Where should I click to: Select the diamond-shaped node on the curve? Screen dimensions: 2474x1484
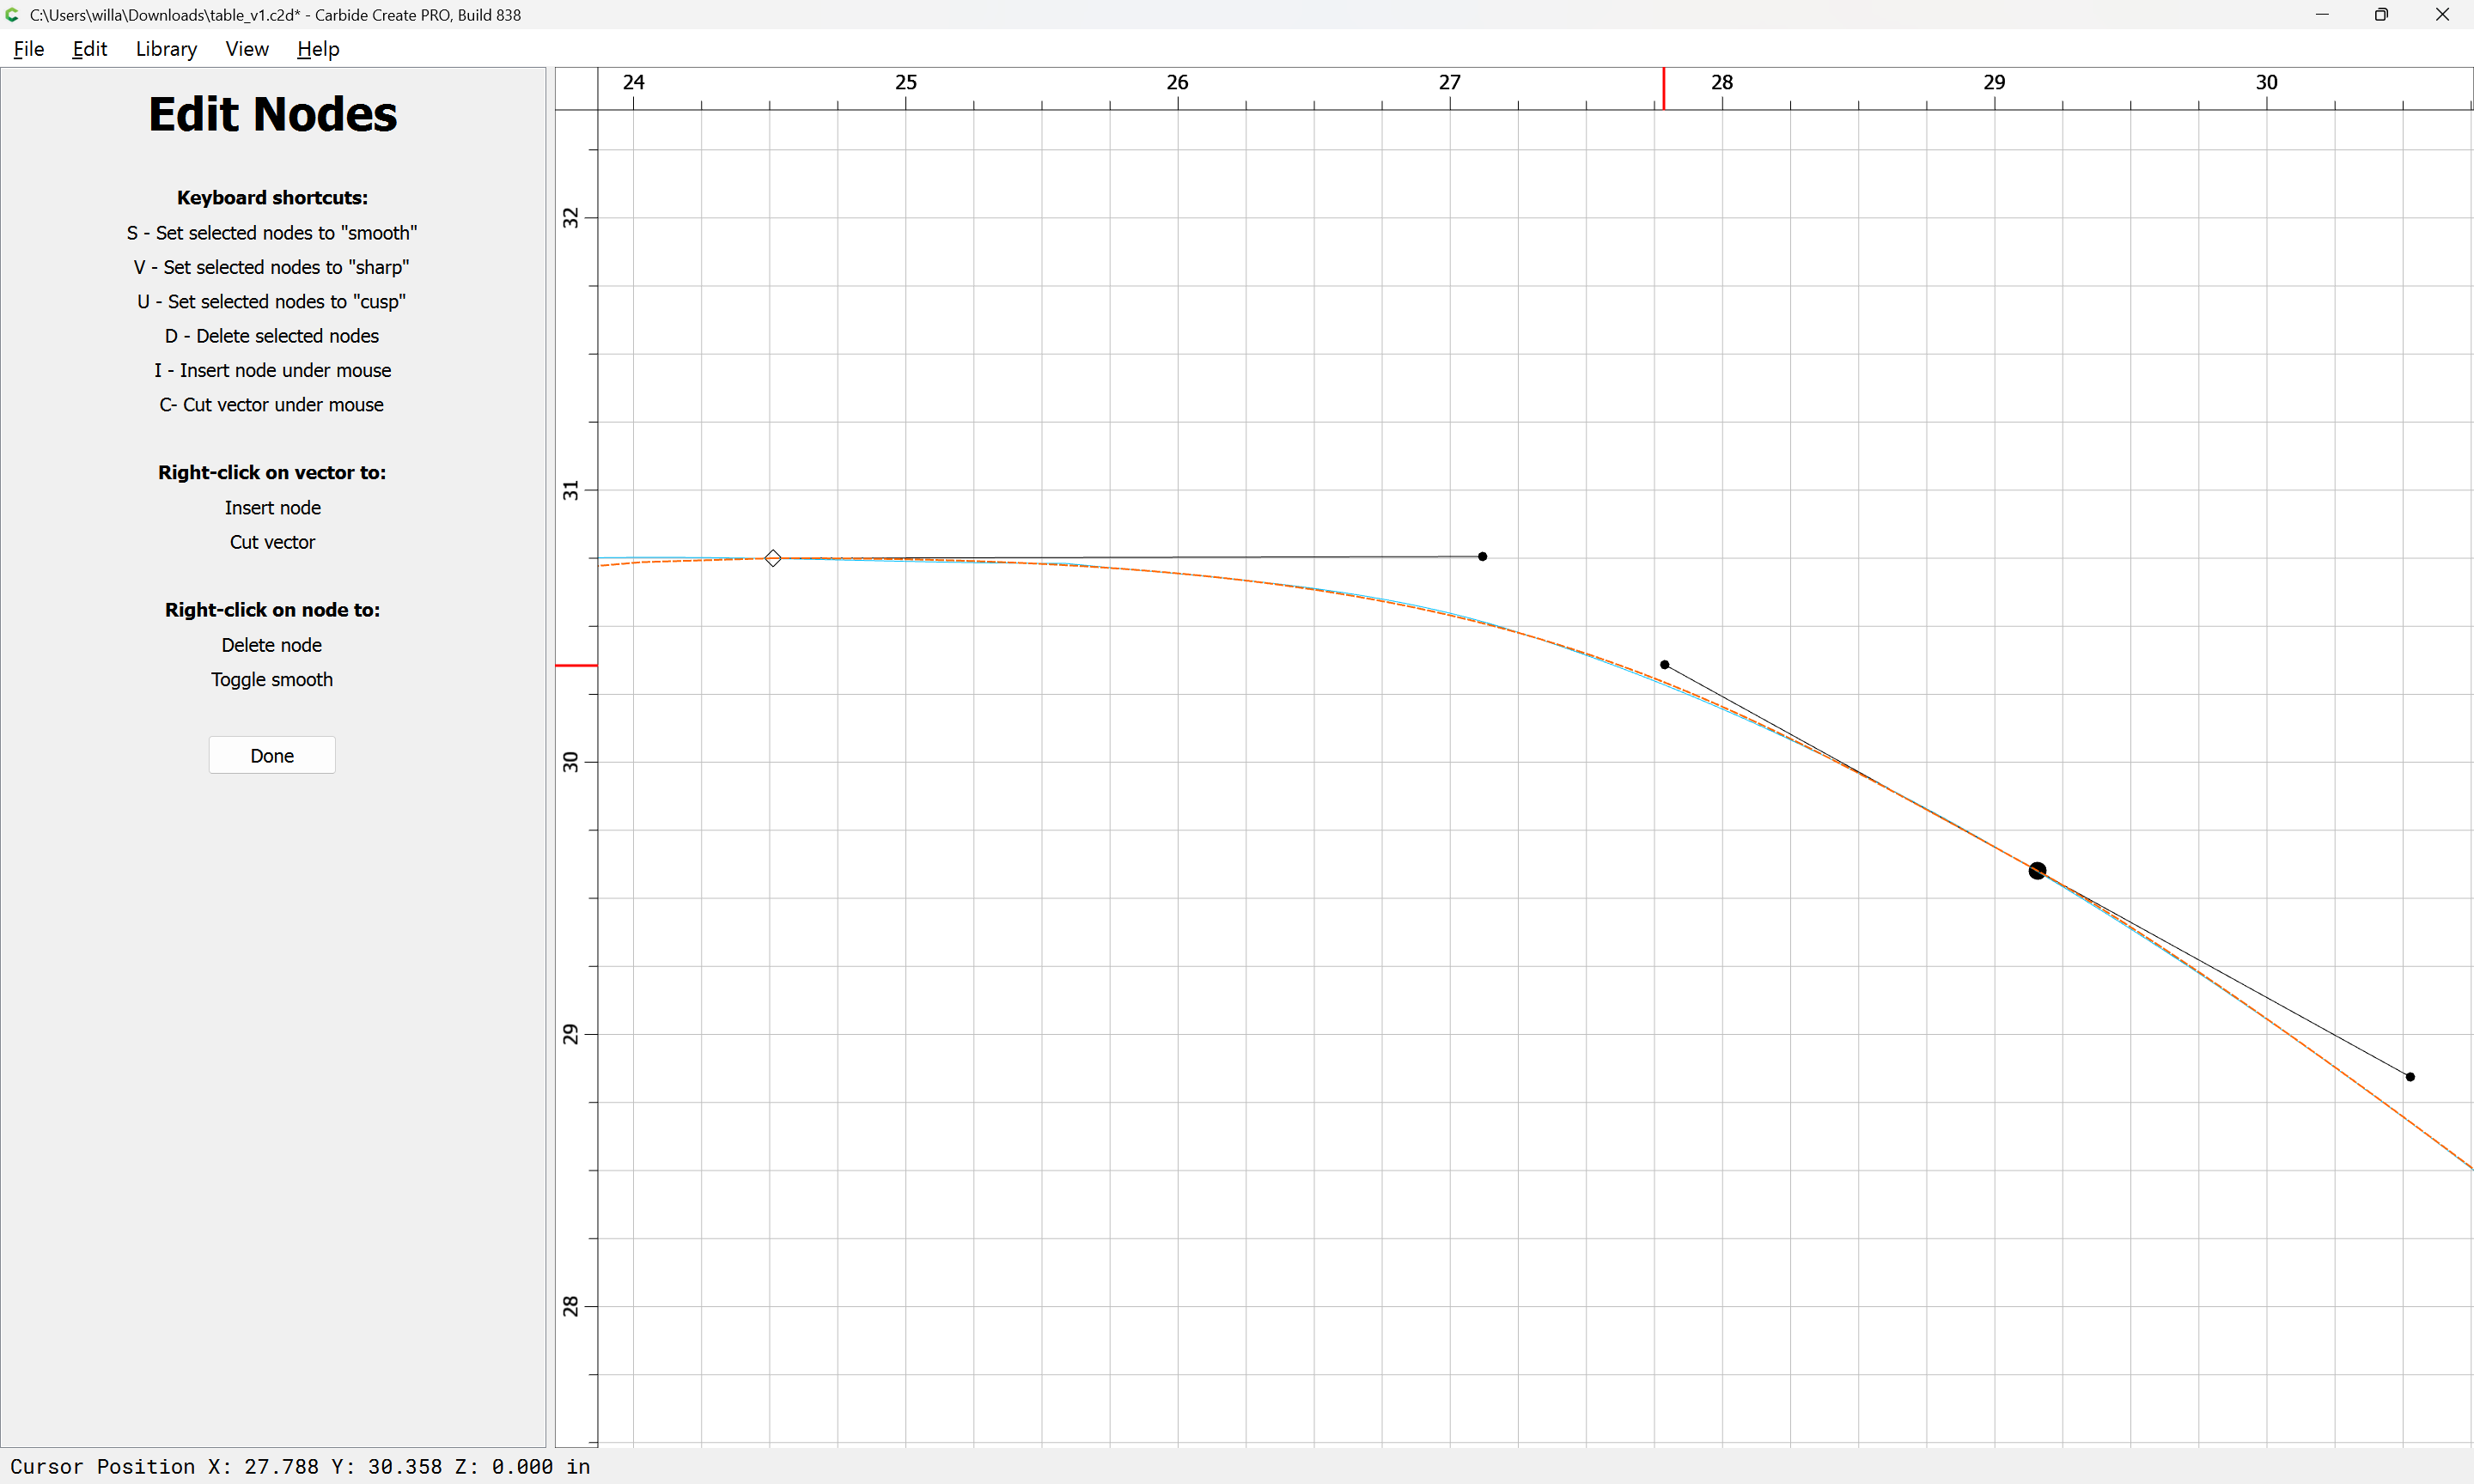[x=773, y=558]
